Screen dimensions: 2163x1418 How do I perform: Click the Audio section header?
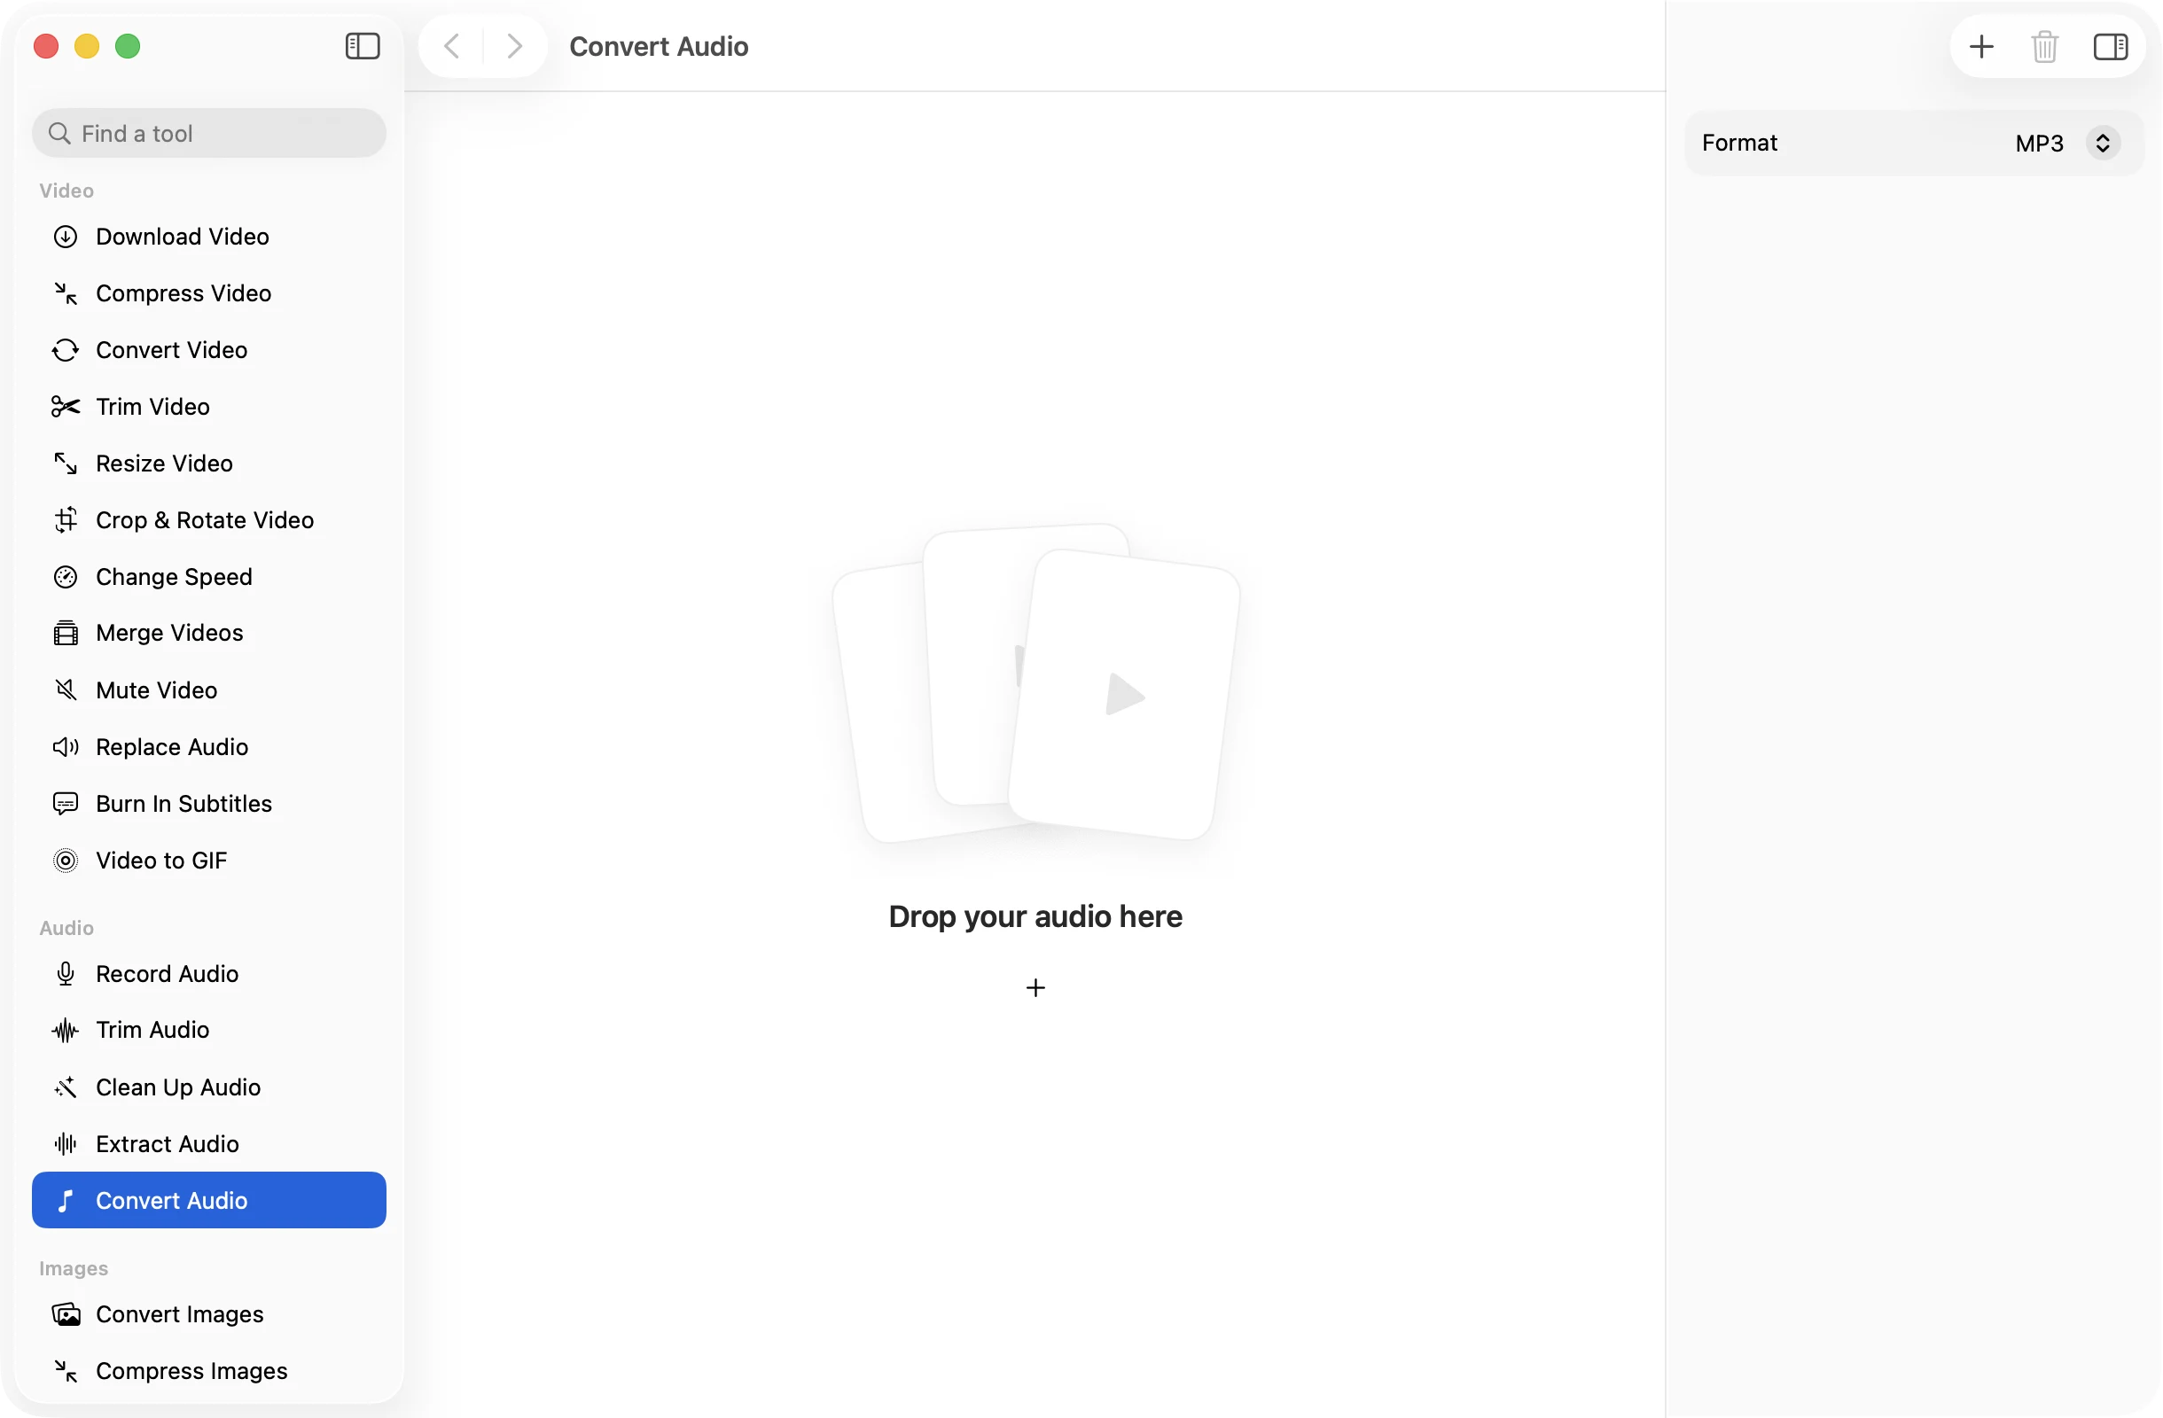coord(66,928)
